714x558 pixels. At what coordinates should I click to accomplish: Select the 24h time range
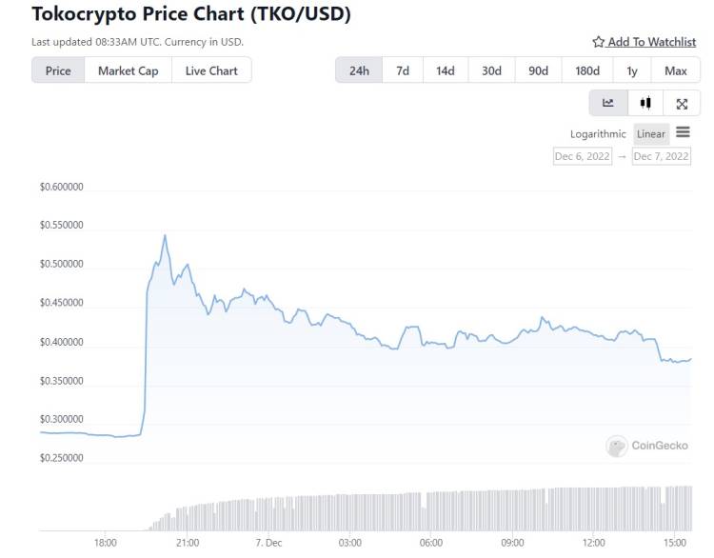(x=359, y=70)
